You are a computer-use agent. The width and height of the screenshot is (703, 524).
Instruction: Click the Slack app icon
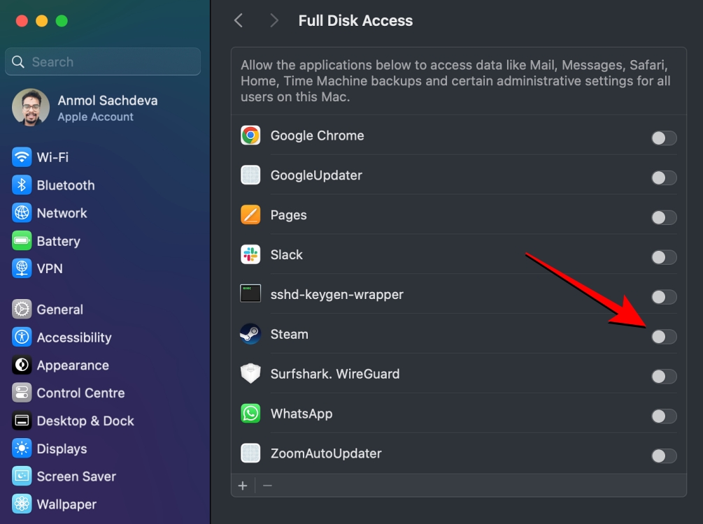(x=250, y=254)
